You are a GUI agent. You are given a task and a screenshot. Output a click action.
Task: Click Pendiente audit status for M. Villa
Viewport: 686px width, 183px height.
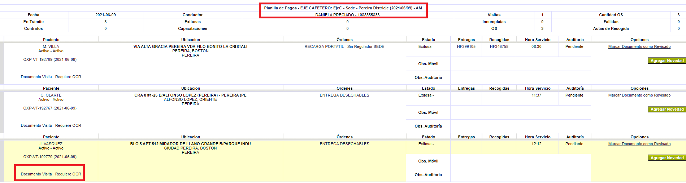pos(574,47)
